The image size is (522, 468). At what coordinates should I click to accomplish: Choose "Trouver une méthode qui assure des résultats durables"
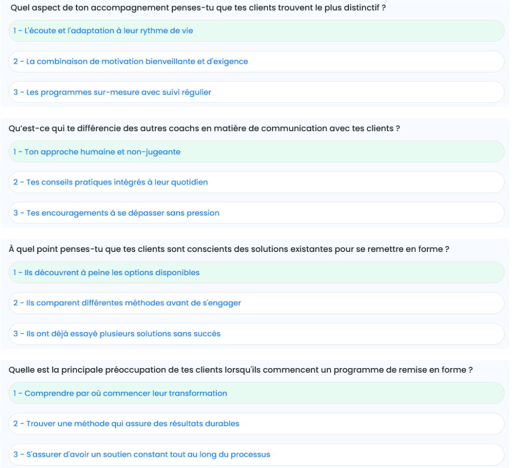pyautogui.click(x=256, y=424)
